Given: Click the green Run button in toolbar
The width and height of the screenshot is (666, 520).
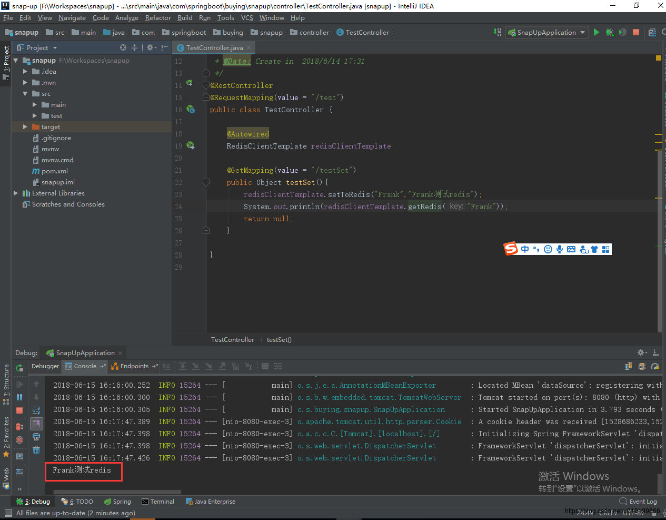Looking at the screenshot, I should tap(596, 32).
